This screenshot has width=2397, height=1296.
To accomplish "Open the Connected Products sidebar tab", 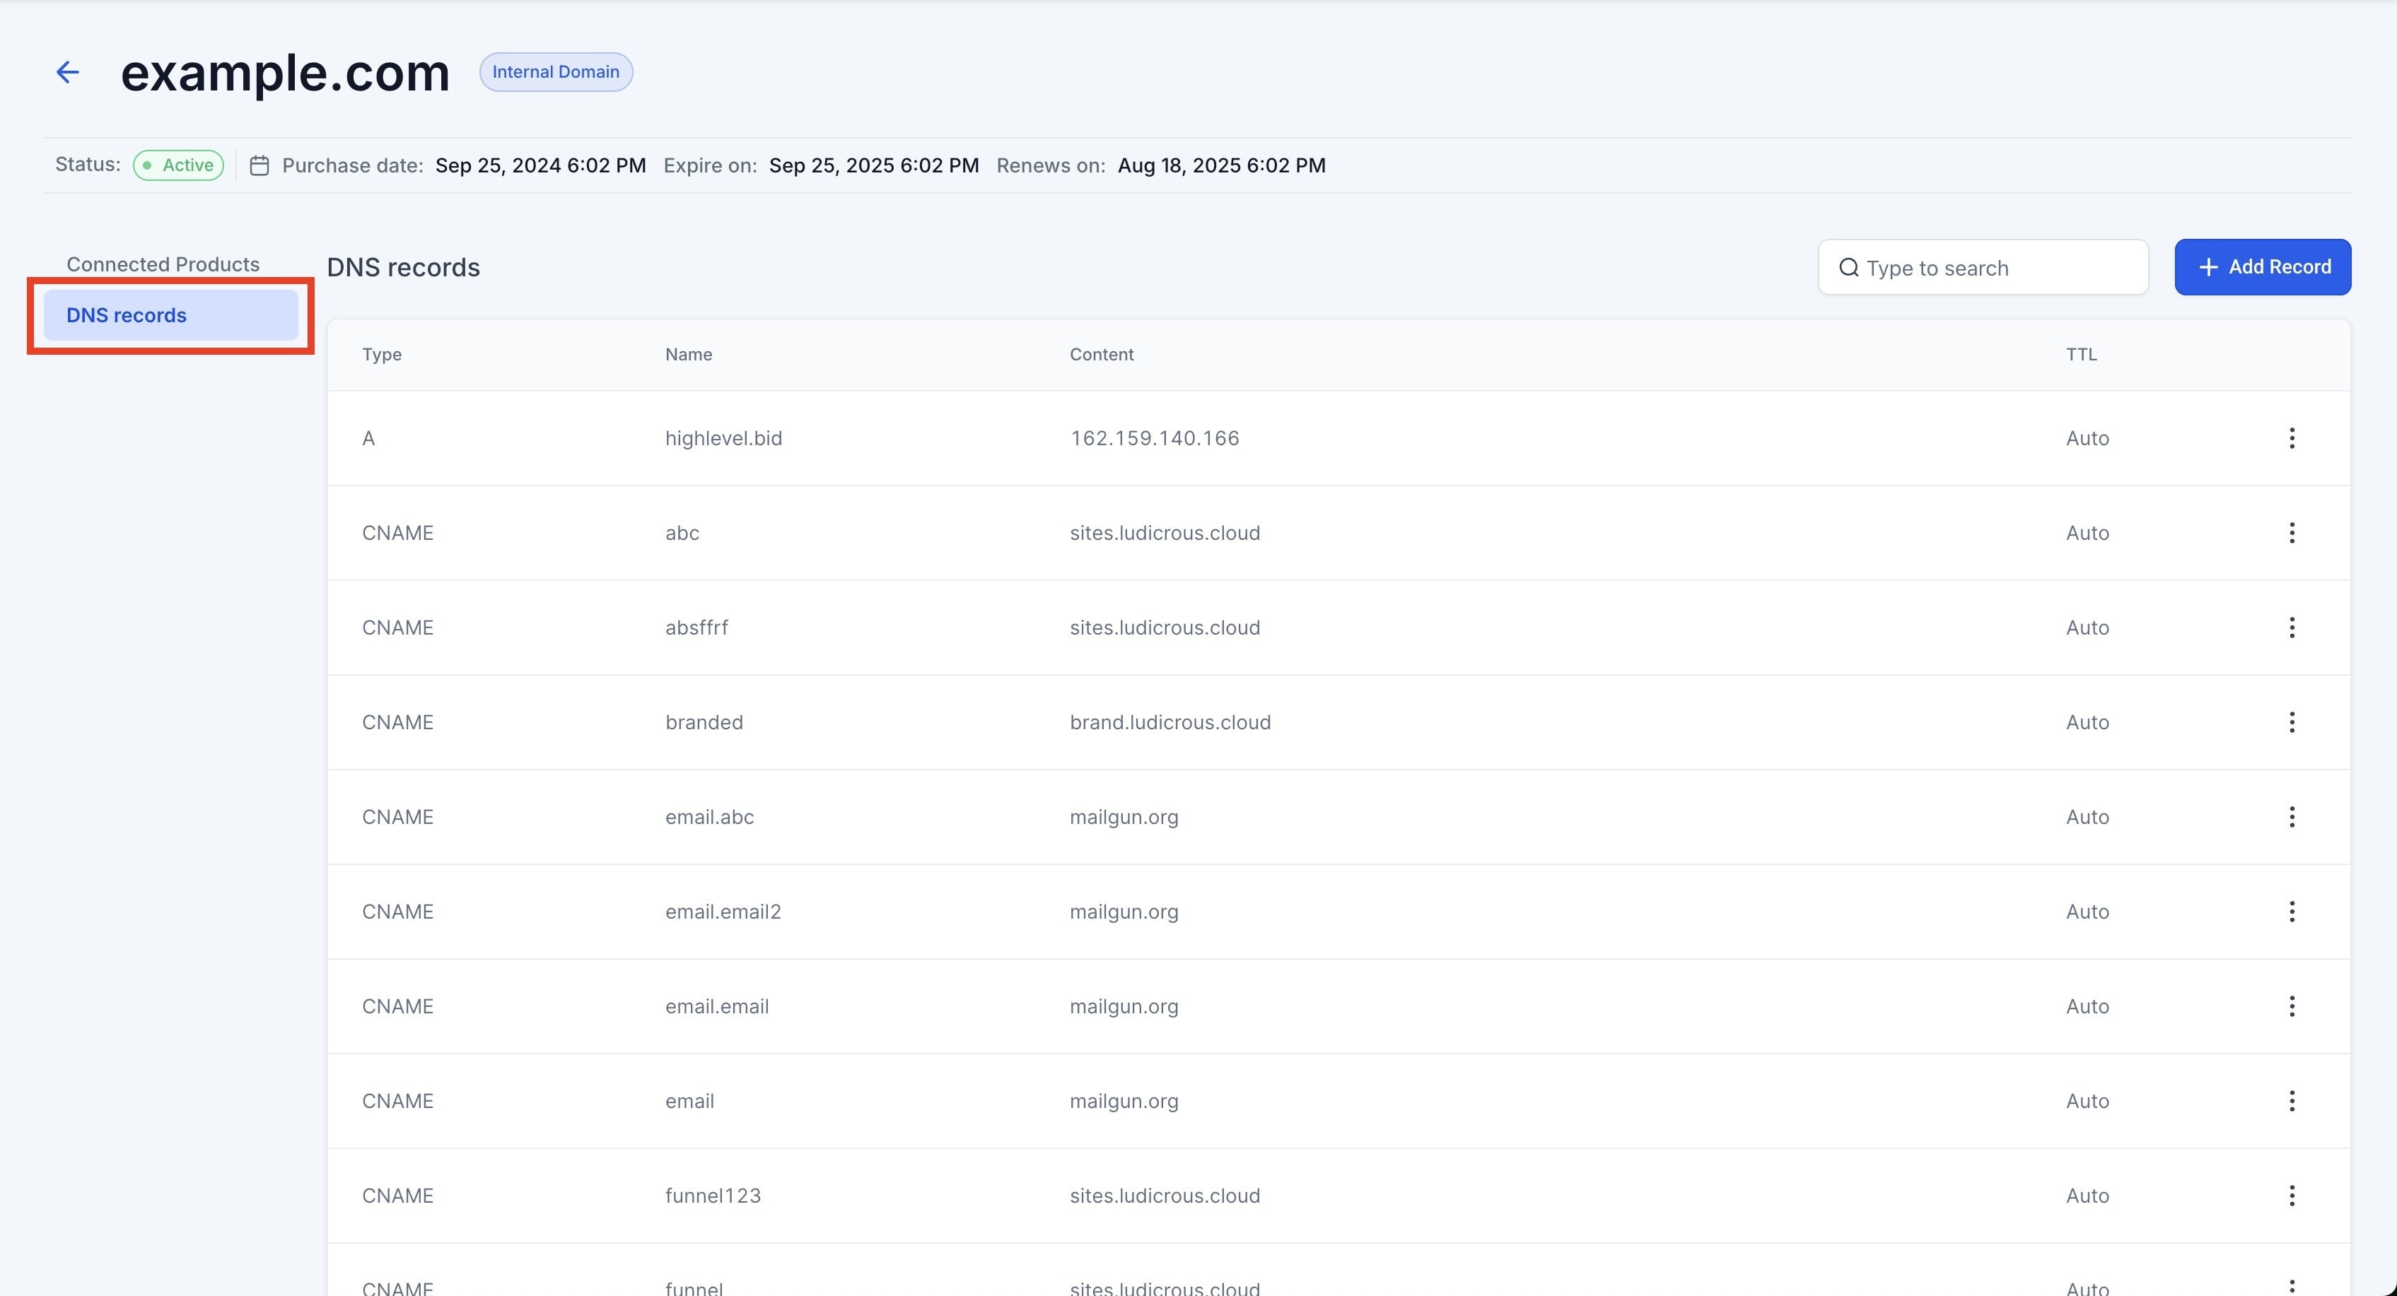I will (163, 264).
